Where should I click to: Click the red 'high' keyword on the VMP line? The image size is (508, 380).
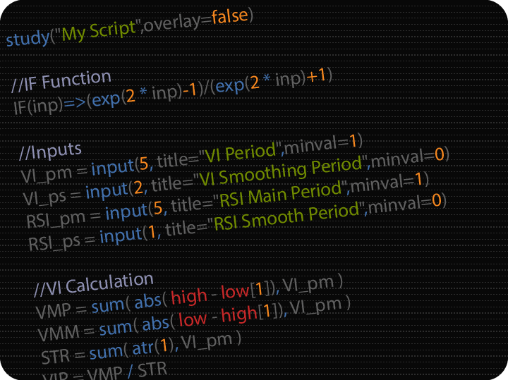tap(189, 297)
